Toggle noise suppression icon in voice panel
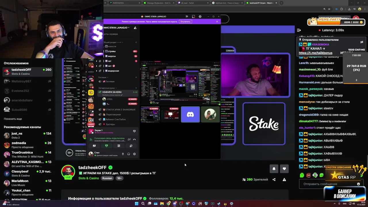The height and width of the screenshot is (207, 368). pyautogui.click(x=129, y=139)
